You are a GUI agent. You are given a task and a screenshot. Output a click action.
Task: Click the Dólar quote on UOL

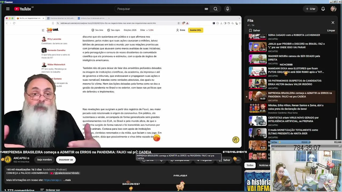pos(147,30)
